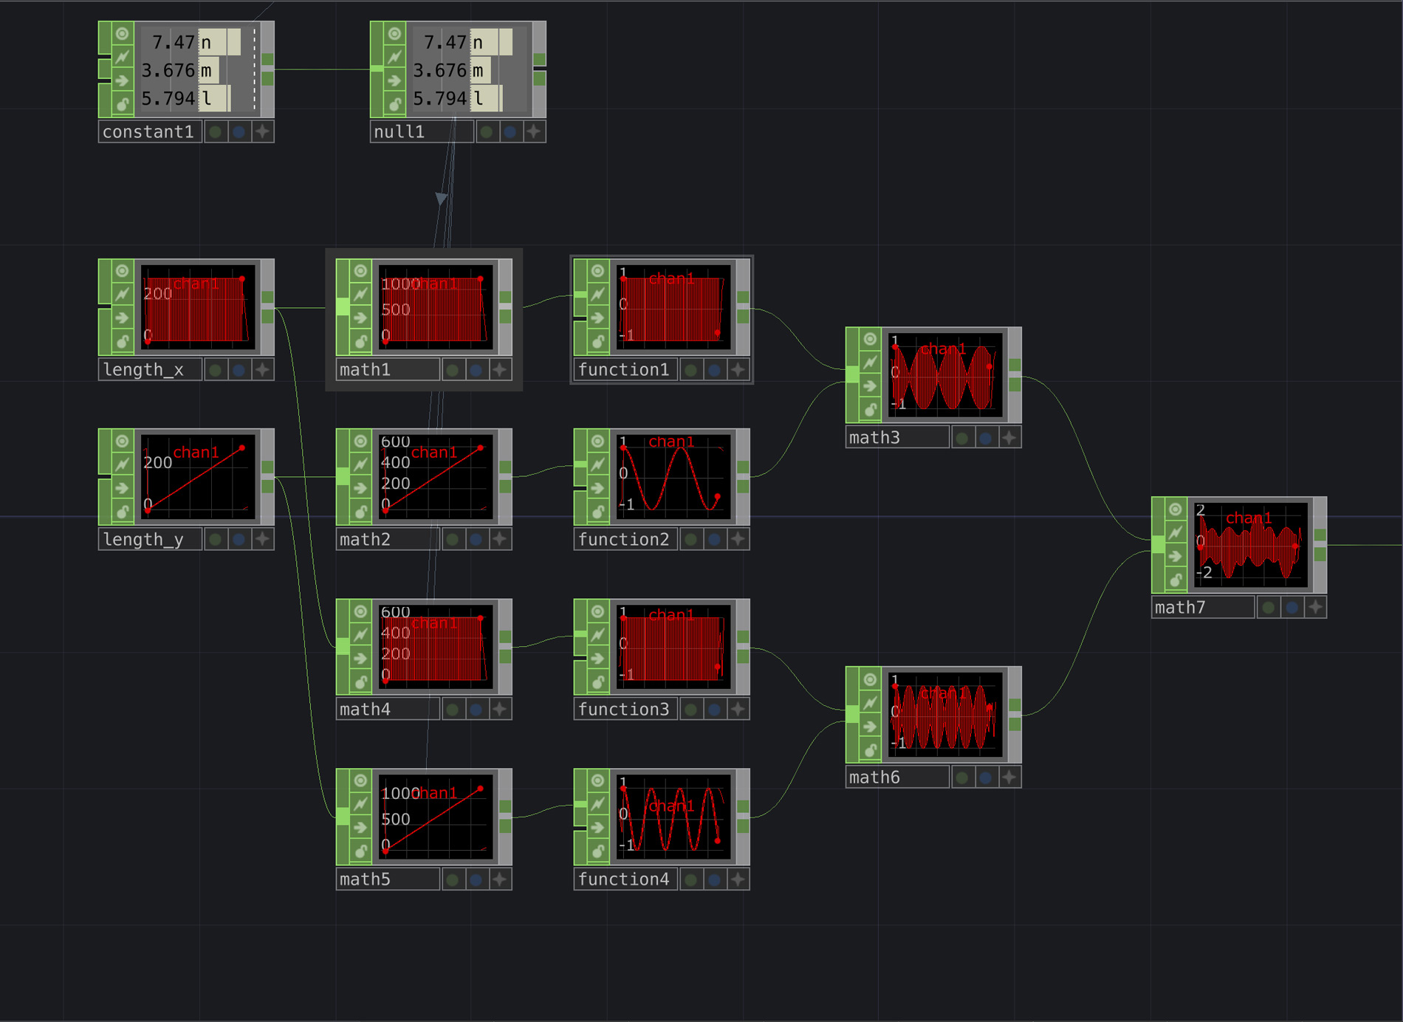Toggle the green dot flag on function1

(x=691, y=370)
